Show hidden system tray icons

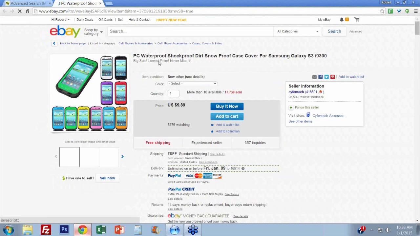tap(371, 230)
